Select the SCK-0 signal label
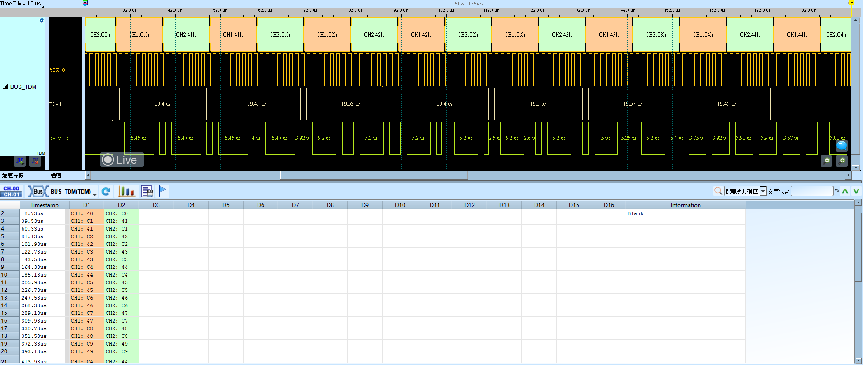The image size is (863, 365). (x=57, y=70)
